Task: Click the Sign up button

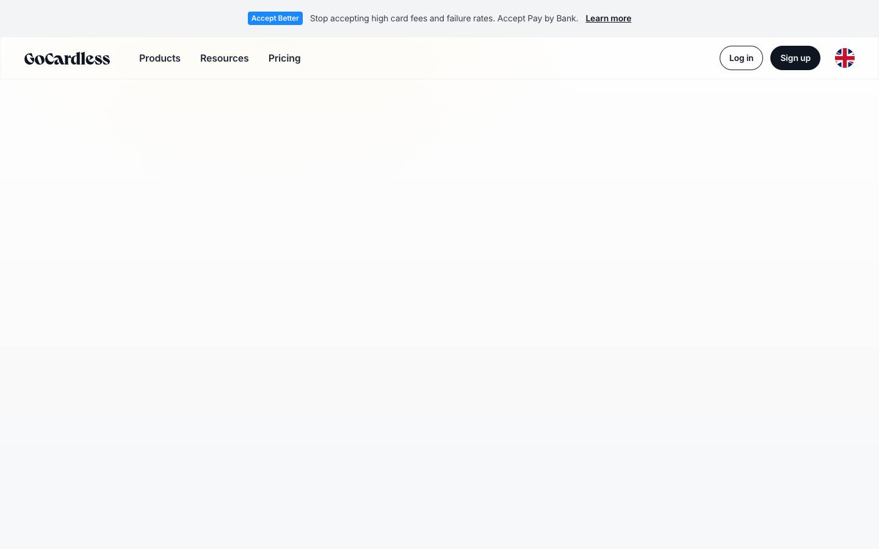Action: pos(795,58)
